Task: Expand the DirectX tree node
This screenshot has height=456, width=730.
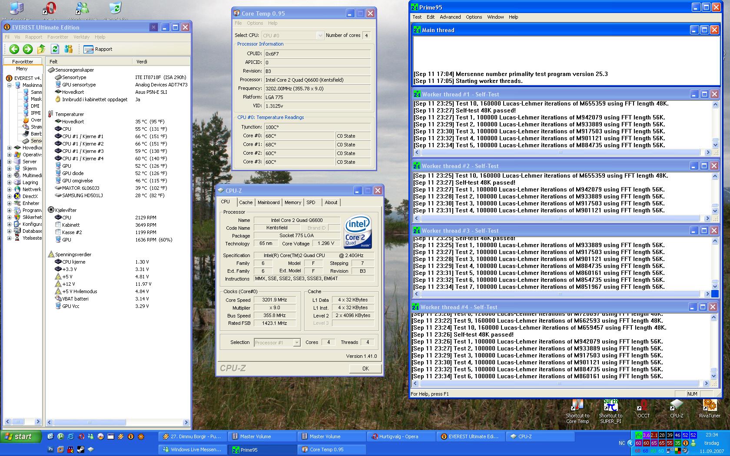Action: tap(9, 196)
